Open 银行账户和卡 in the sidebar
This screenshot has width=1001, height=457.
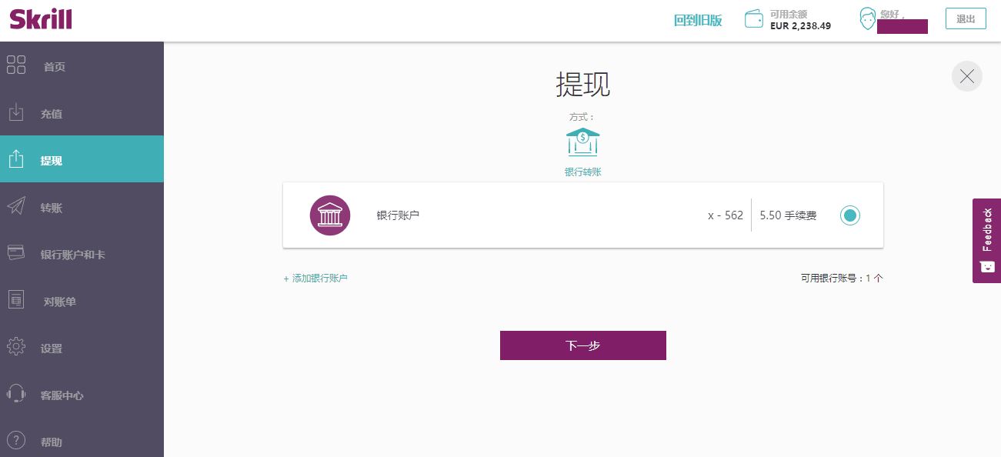click(x=82, y=255)
